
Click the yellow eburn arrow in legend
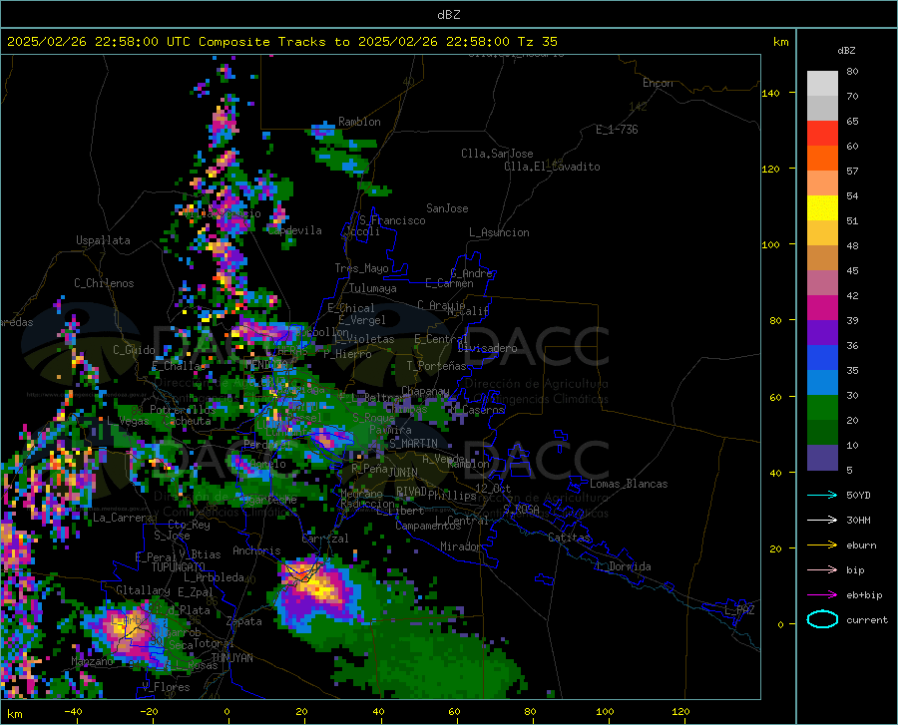[x=822, y=545]
